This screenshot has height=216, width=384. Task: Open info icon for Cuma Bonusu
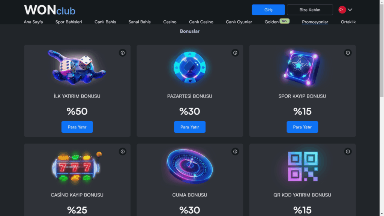(235, 151)
